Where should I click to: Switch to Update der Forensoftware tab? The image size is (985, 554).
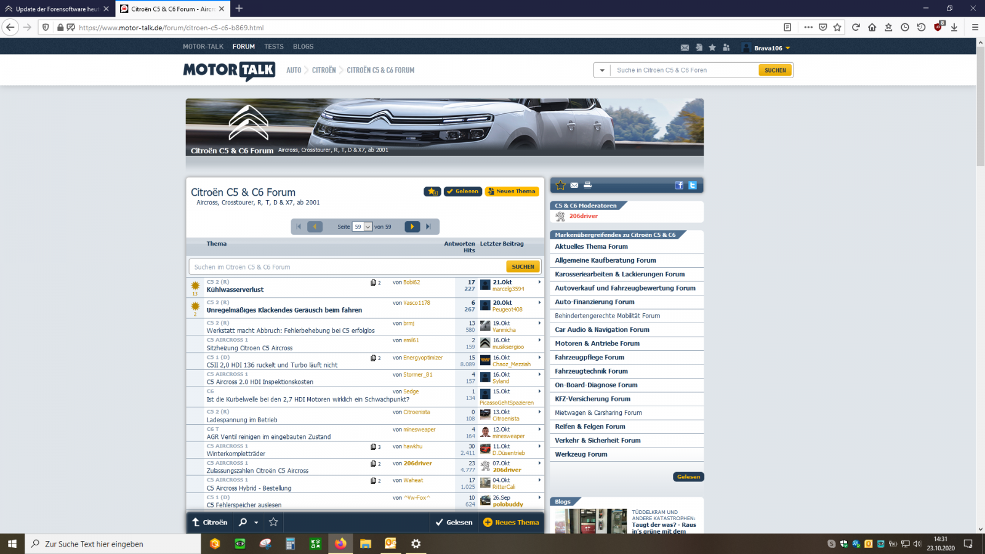tap(57, 9)
